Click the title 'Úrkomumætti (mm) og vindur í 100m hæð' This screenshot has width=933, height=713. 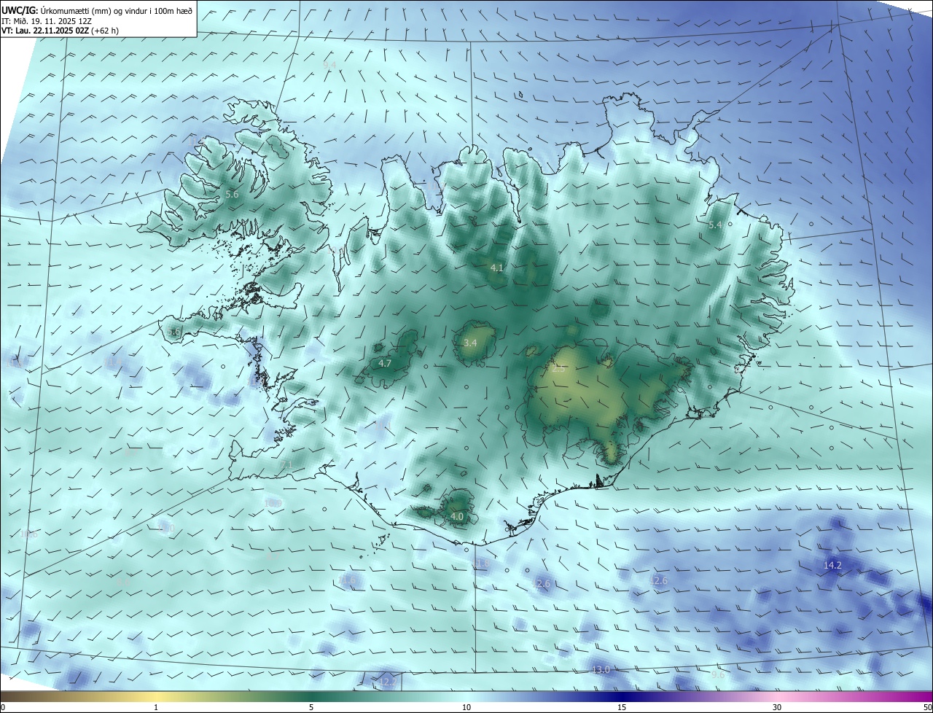(x=117, y=10)
